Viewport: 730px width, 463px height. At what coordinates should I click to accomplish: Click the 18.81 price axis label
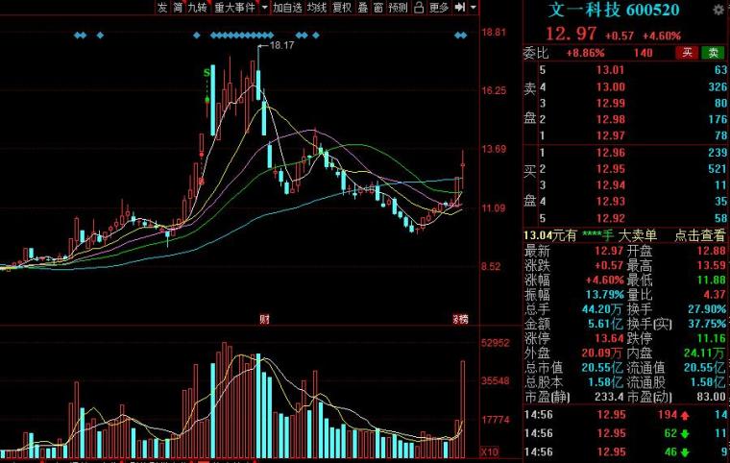pos(494,32)
